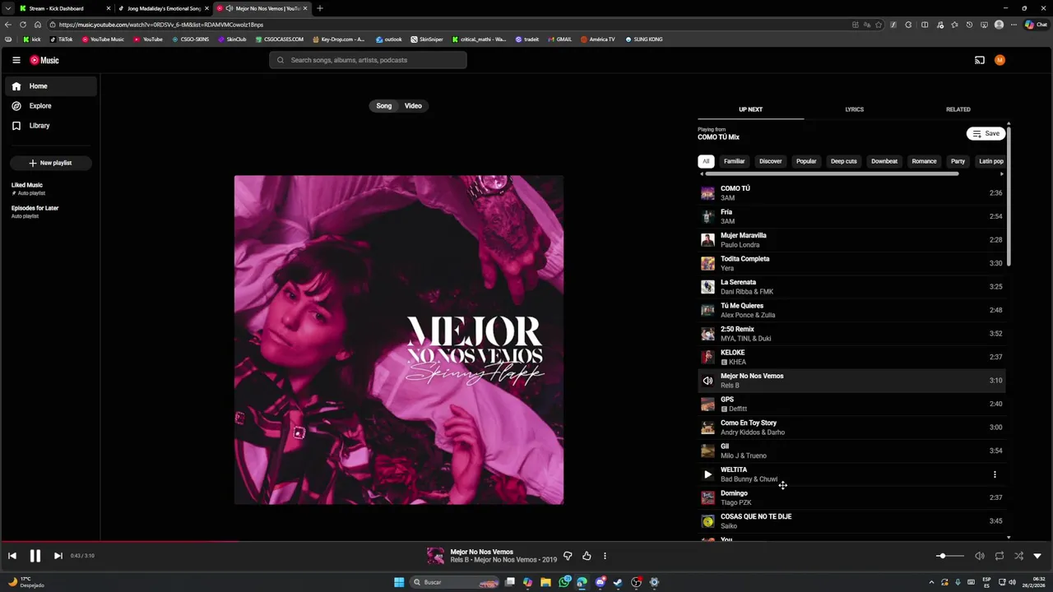Open the Cast to device icon
The image size is (1053, 592).
(979, 60)
